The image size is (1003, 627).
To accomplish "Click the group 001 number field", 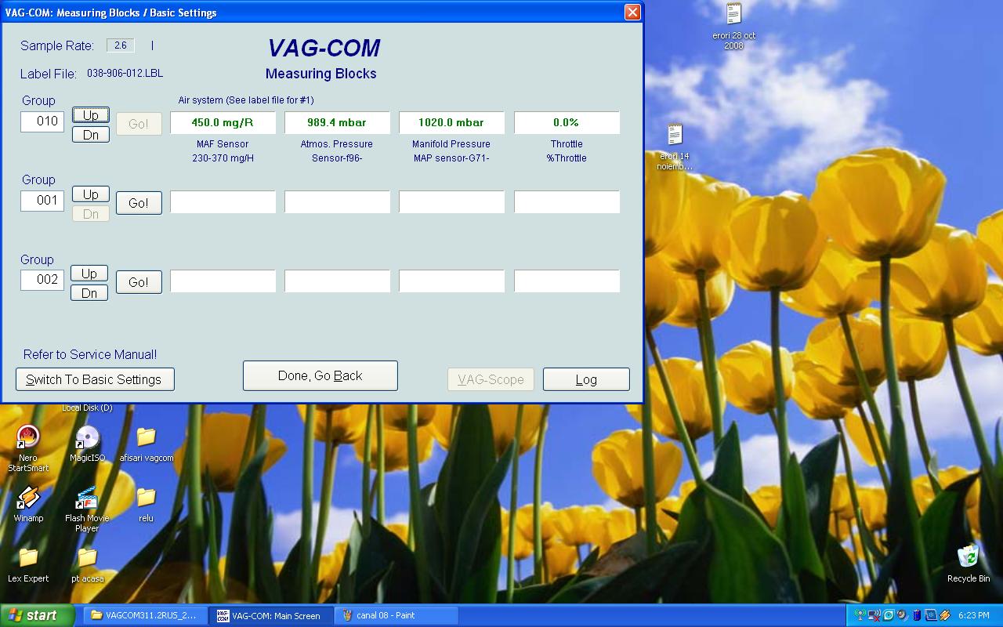I will point(42,201).
